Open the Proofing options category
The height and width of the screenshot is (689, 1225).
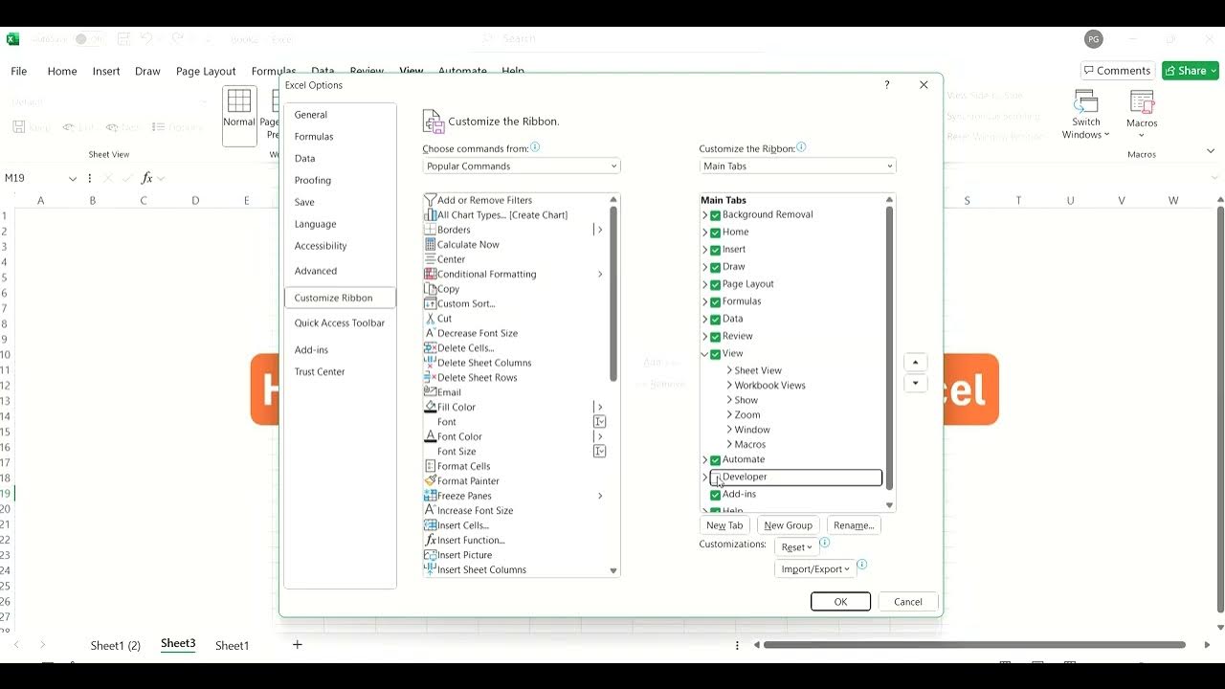(313, 180)
